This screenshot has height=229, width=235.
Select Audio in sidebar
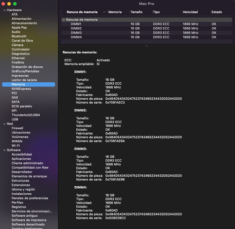(x=16, y=32)
